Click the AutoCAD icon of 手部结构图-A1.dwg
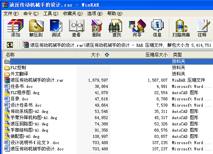 coord(7,130)
